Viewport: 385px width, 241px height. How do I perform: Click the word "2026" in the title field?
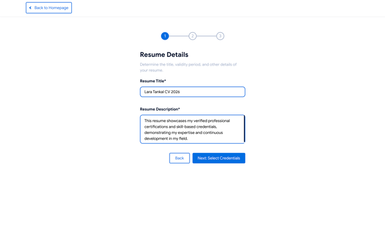(174, 92)
